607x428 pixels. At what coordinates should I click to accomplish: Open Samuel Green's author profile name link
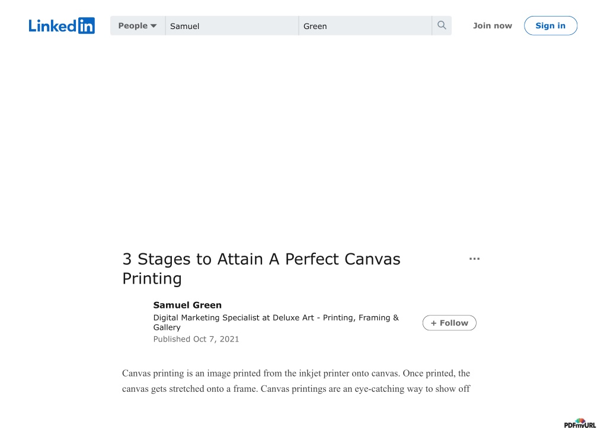pos(187,305)
